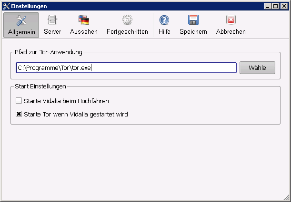Open the Allgemein settings page
The width and height of the screenshot is (291, 202).
click(x=21, y=25)
